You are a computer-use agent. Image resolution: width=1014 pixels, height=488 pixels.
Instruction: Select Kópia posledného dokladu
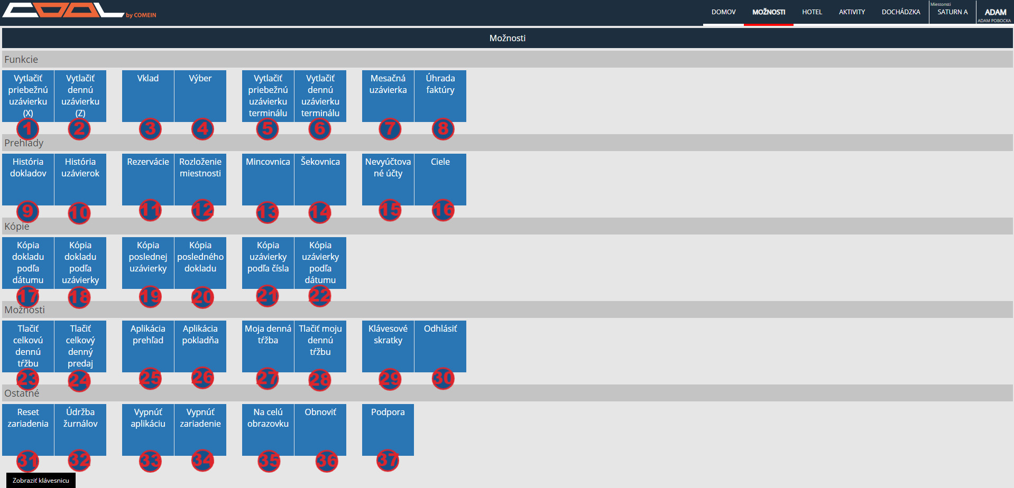click(x=200, y=262)
